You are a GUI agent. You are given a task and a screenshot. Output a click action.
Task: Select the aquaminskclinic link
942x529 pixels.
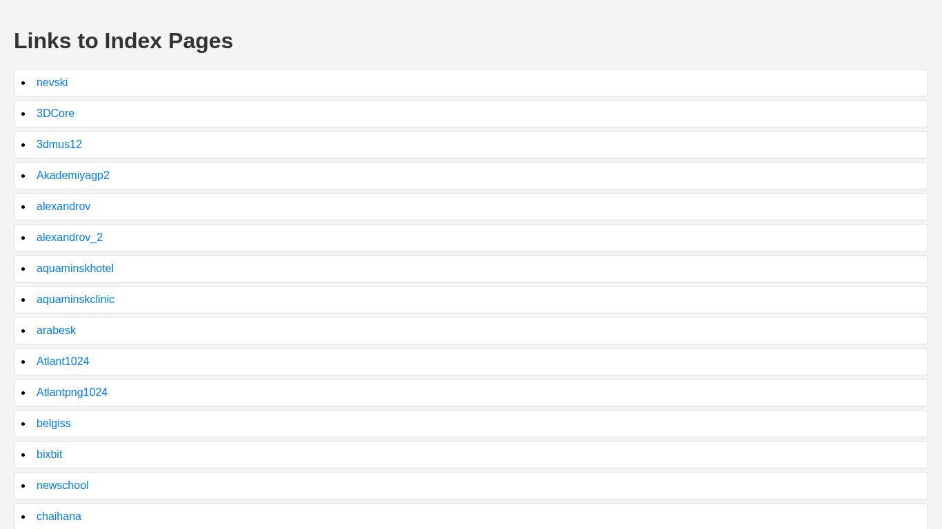coord(75,300)
